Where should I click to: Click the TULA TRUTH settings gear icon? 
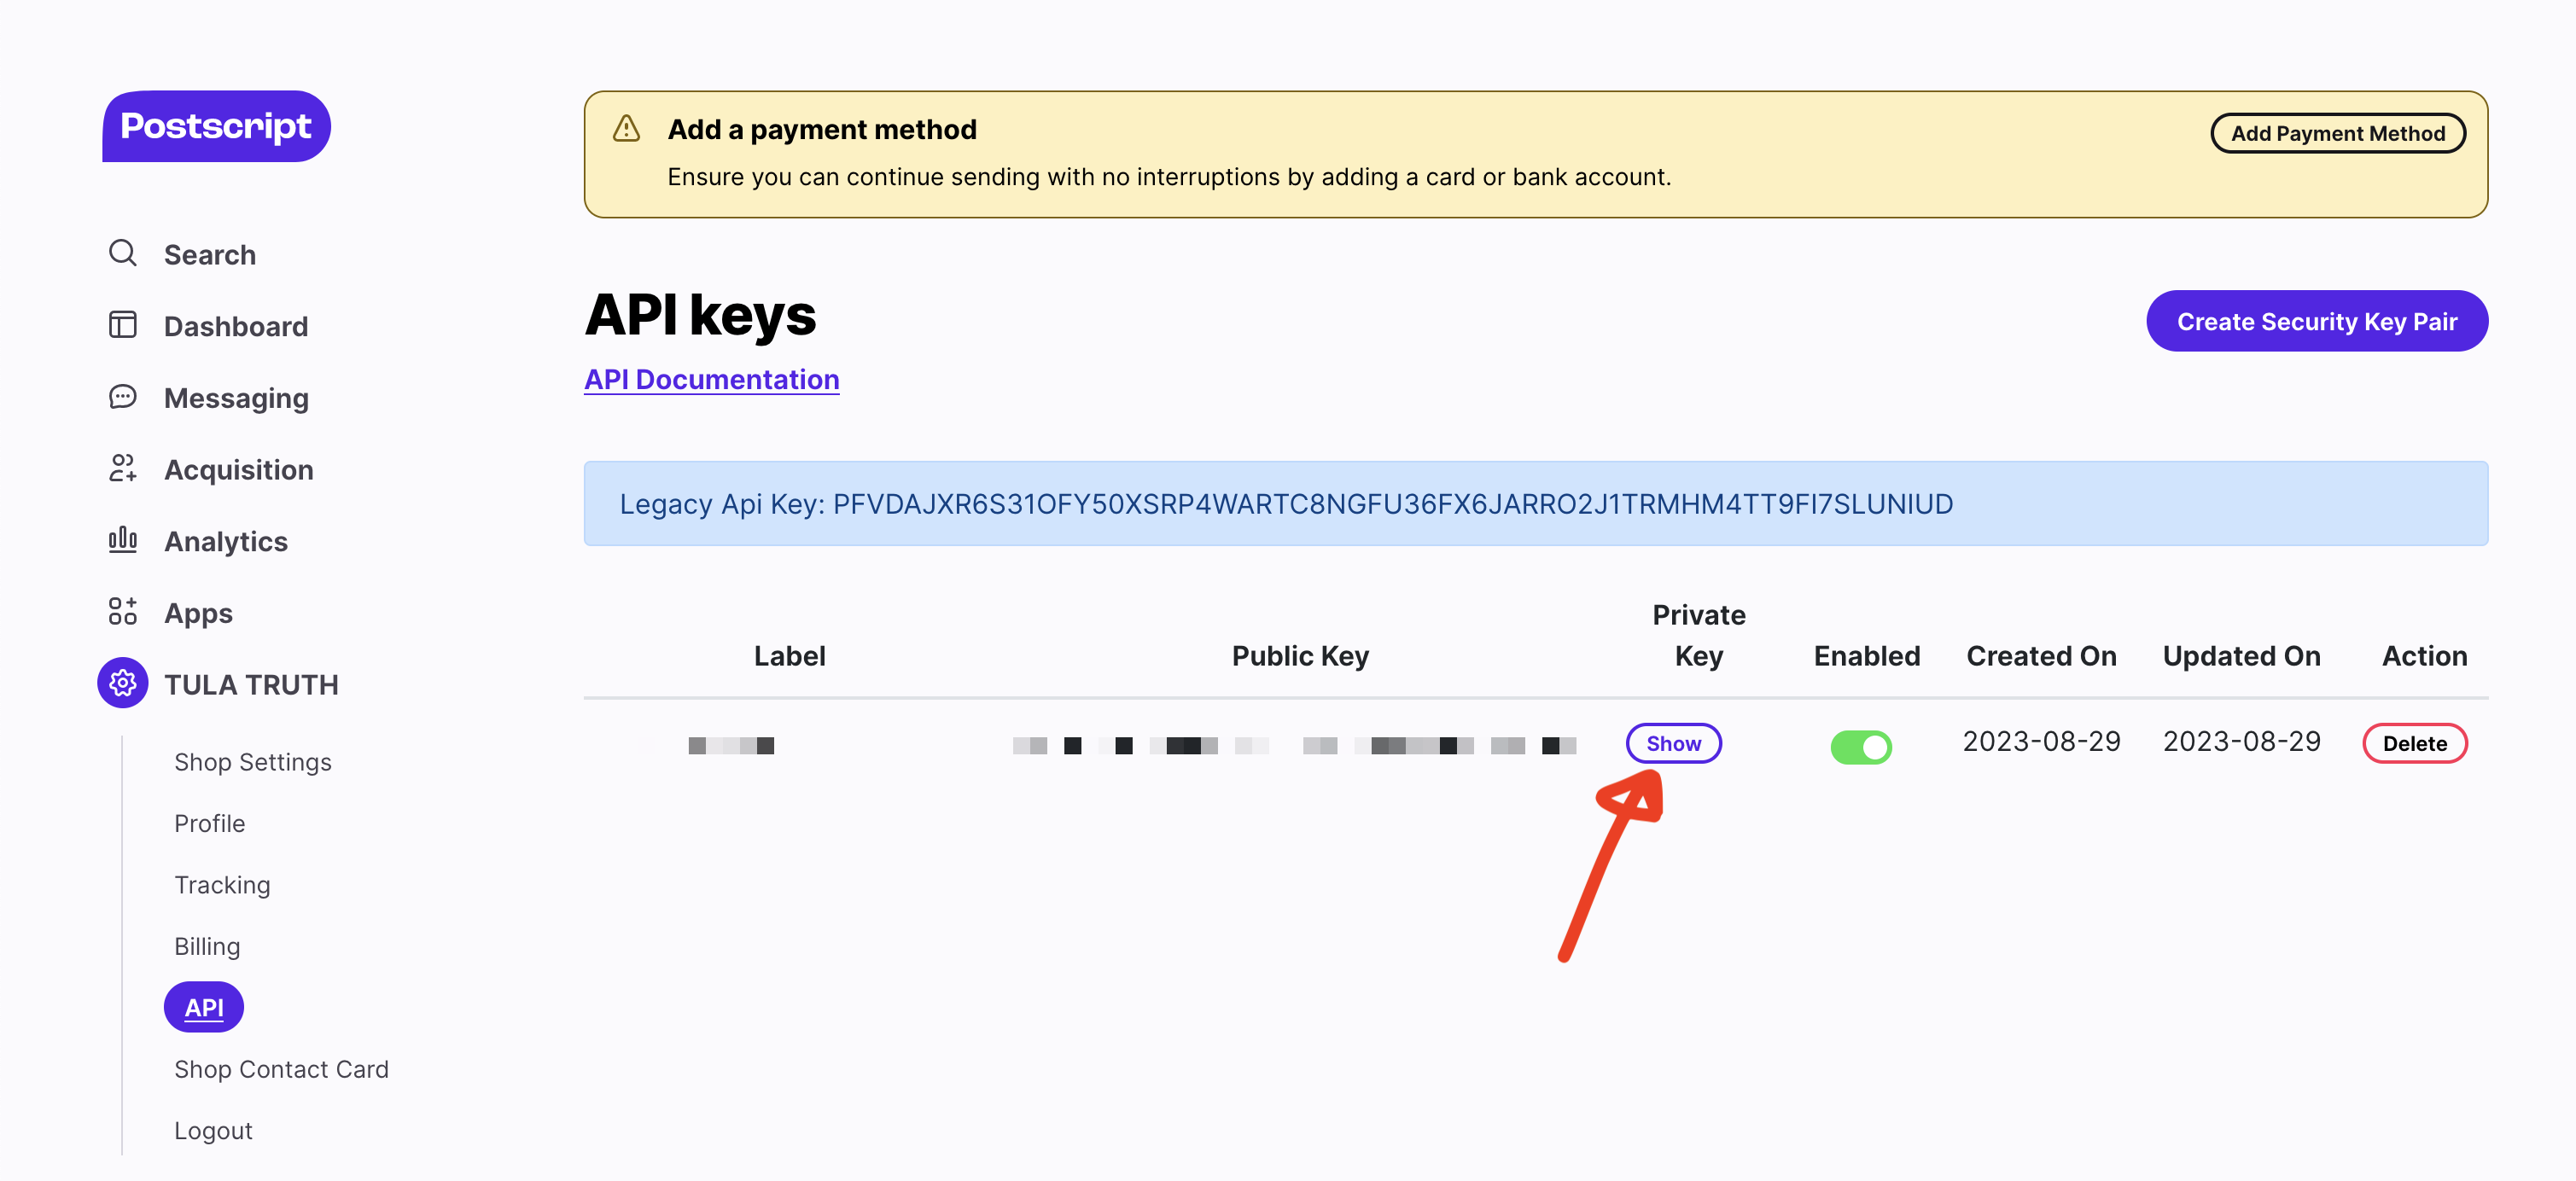coord(122,683)
